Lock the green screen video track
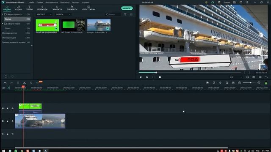Viewport: 271px width, 152px height. pos(8,108)
